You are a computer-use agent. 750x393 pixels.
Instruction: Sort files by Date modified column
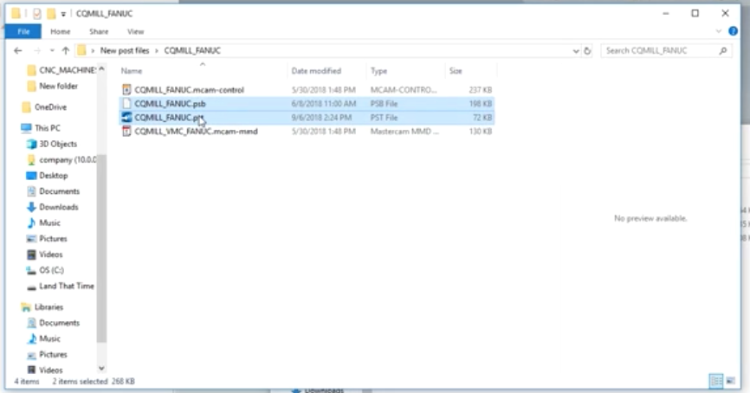[316, 71]
